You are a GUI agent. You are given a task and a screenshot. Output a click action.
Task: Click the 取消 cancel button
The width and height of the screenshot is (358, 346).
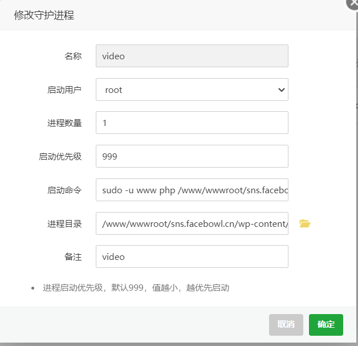(x=286, y=325)
